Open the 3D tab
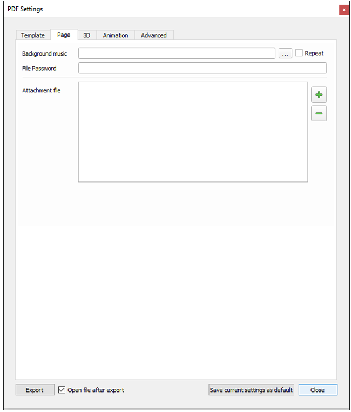The height and width of the screenshot is (412, 351). pos(86,36)
